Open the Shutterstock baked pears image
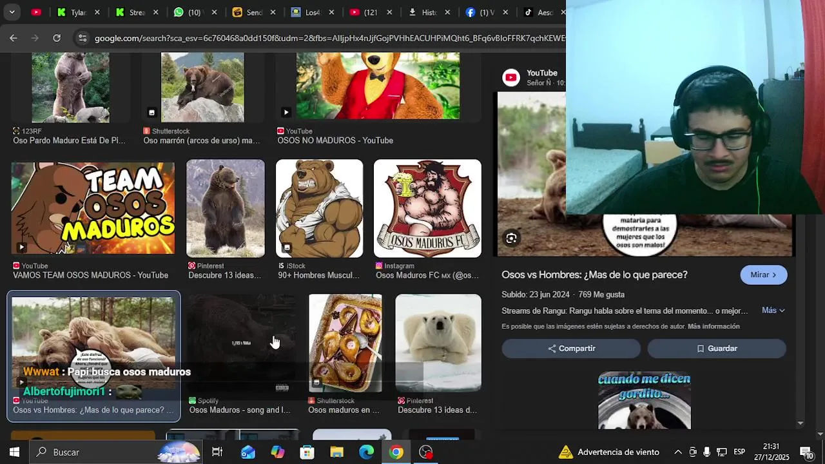 point(345,343)
